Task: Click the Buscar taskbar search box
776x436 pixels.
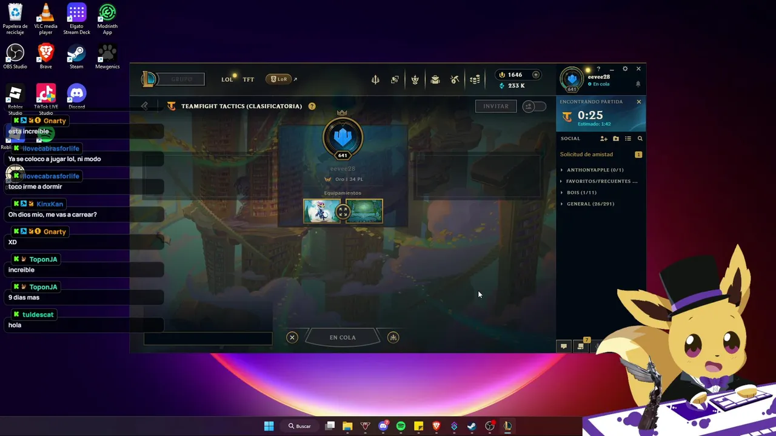Action: (299, 426)
